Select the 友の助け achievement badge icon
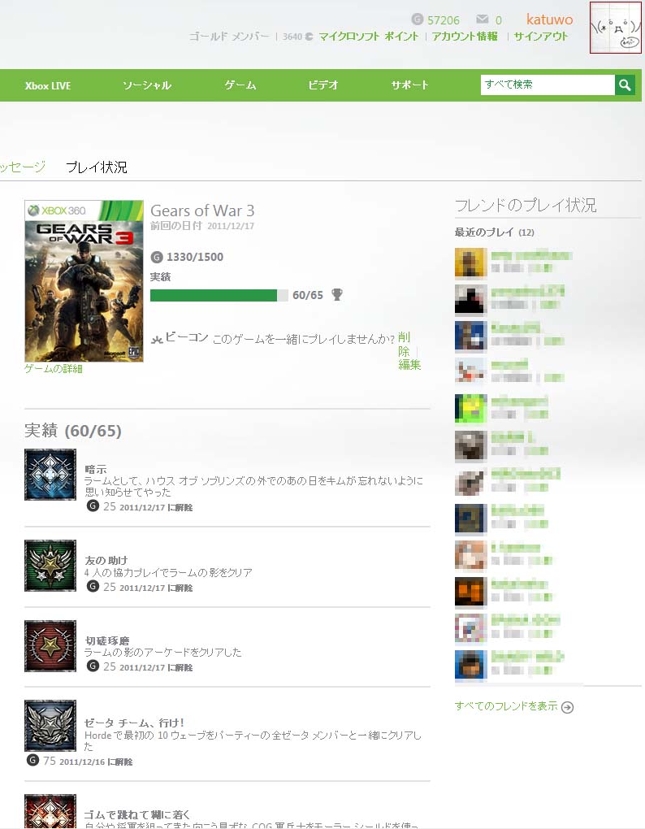Viewport: 645px width, 829px height. pyautogui.click(x=50, y=565)
